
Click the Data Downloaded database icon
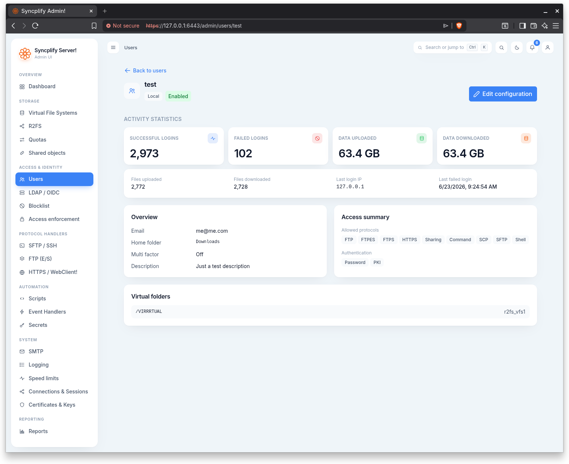click(526, 138)
